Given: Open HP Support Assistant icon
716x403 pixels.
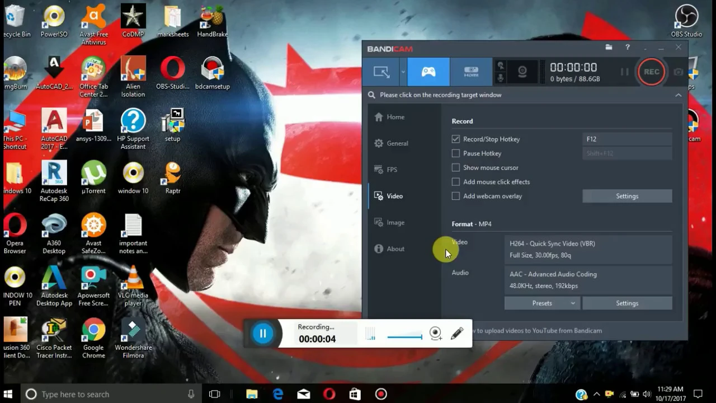Looking at the screenshot, I should [133, 129].
